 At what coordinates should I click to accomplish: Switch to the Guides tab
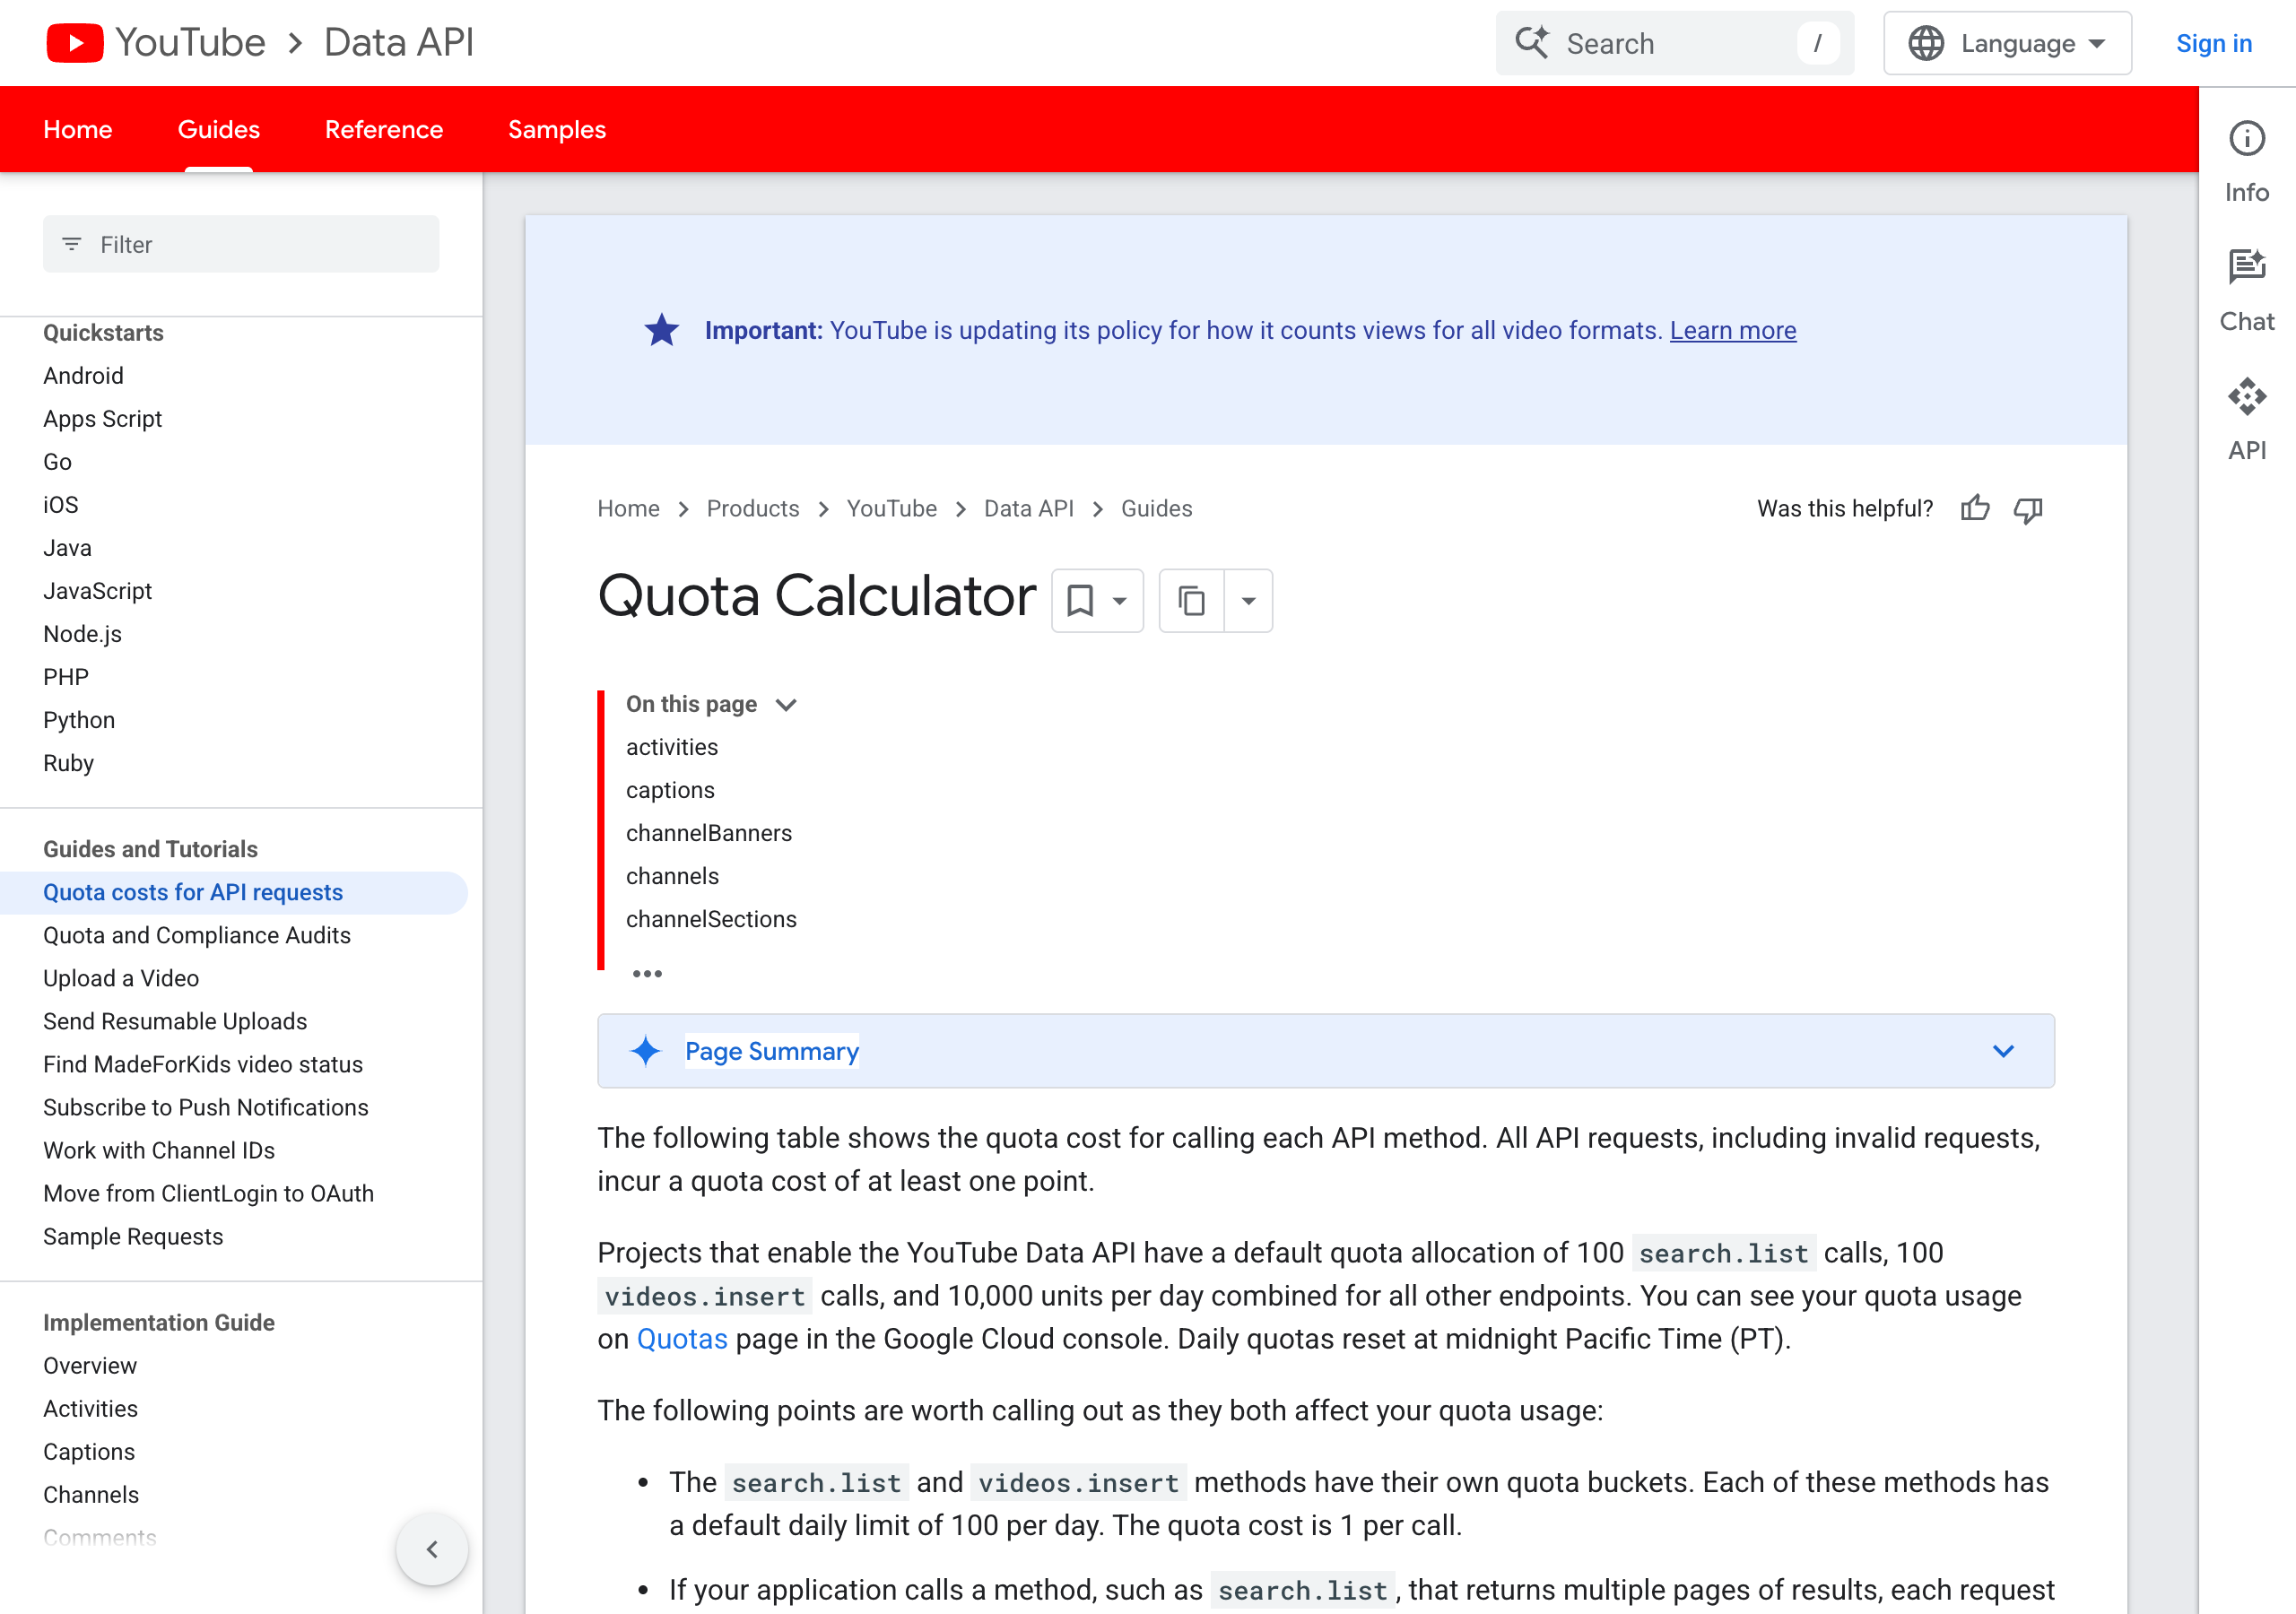pyautogui.click(x=219, y=129)
